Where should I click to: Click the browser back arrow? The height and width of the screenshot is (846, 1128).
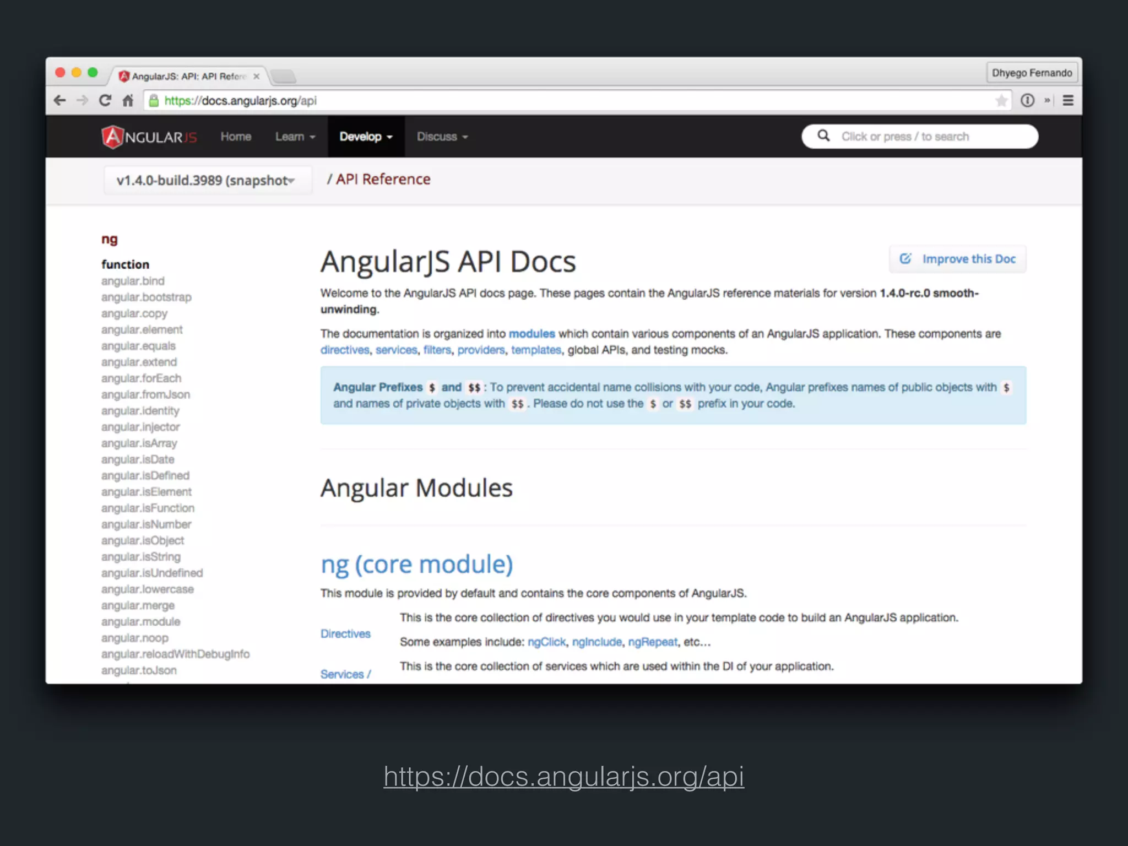point(60,100)
